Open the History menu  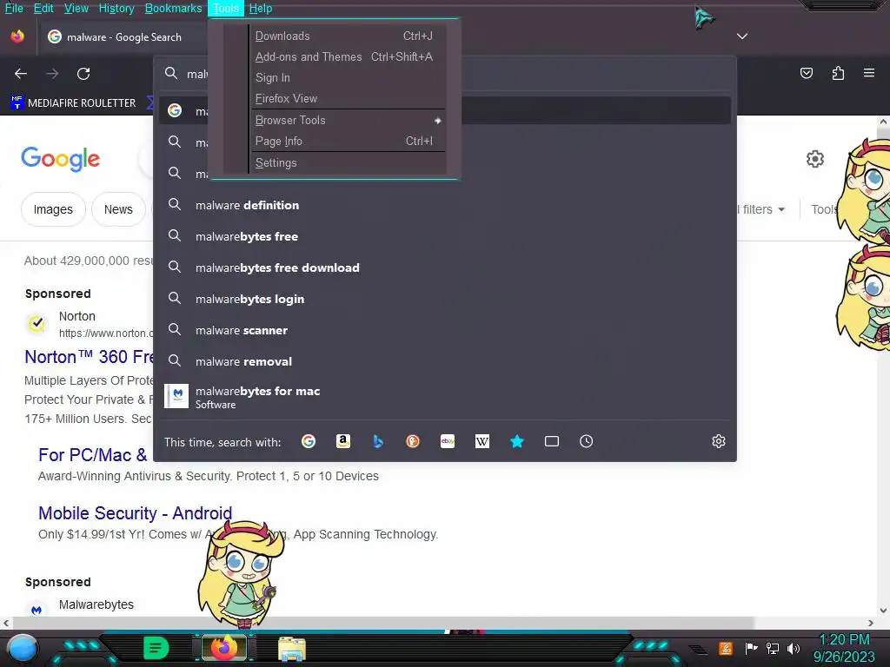click(116, 8)
